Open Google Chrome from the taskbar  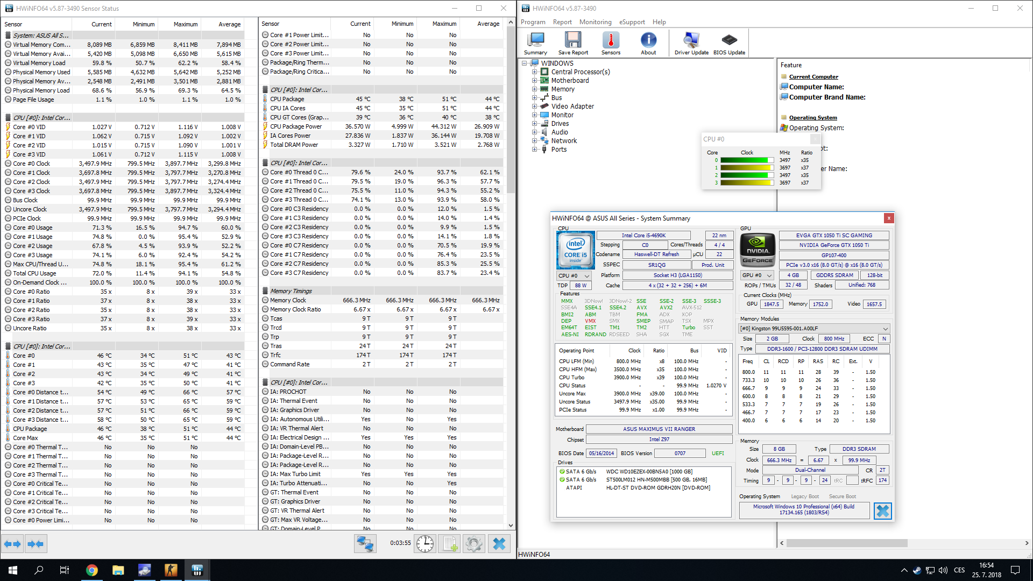[92, 570]
